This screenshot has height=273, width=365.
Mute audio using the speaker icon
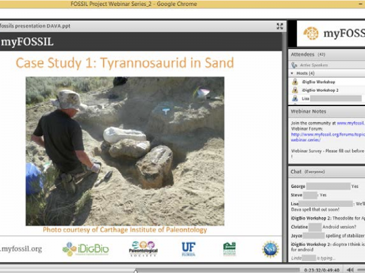coord(350,269)
